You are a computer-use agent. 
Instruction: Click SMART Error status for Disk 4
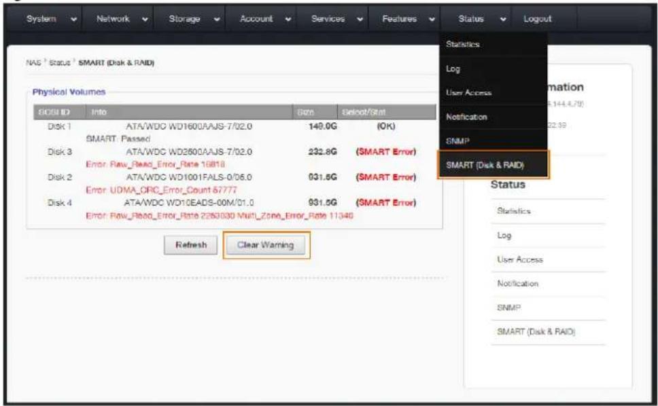[386, 203]
